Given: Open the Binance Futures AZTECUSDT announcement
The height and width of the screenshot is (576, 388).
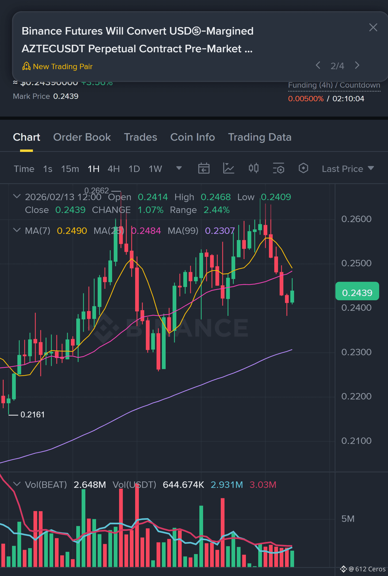Looking at the screenshot, I should click(138, 40).
